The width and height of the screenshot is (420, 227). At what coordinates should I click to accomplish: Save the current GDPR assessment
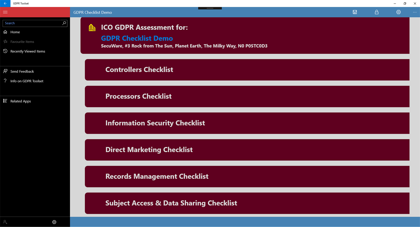click(355, 12)
